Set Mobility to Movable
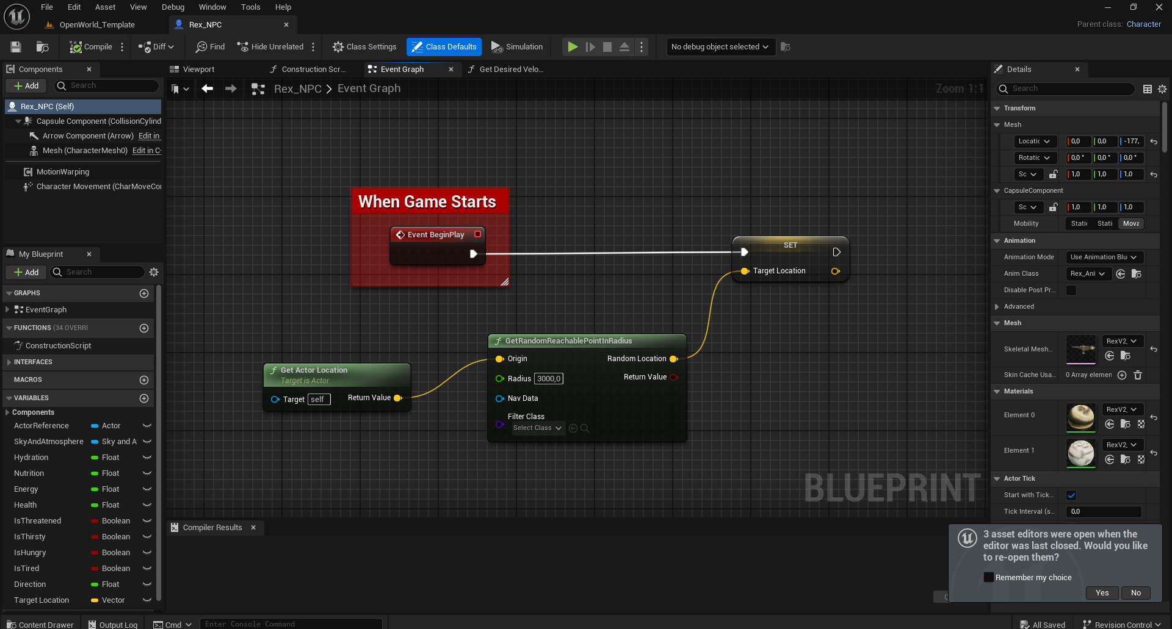The height and width of the screenshot is (629, 1172). (1131, 224)
